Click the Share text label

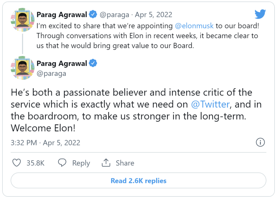coord(125,163)
